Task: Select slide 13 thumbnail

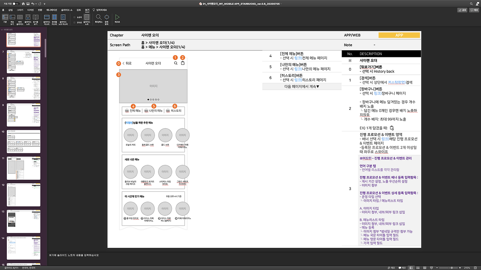Action: (24, 221)
